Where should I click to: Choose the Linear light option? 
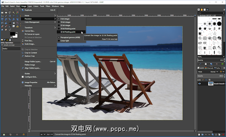(x=65, y=41)
